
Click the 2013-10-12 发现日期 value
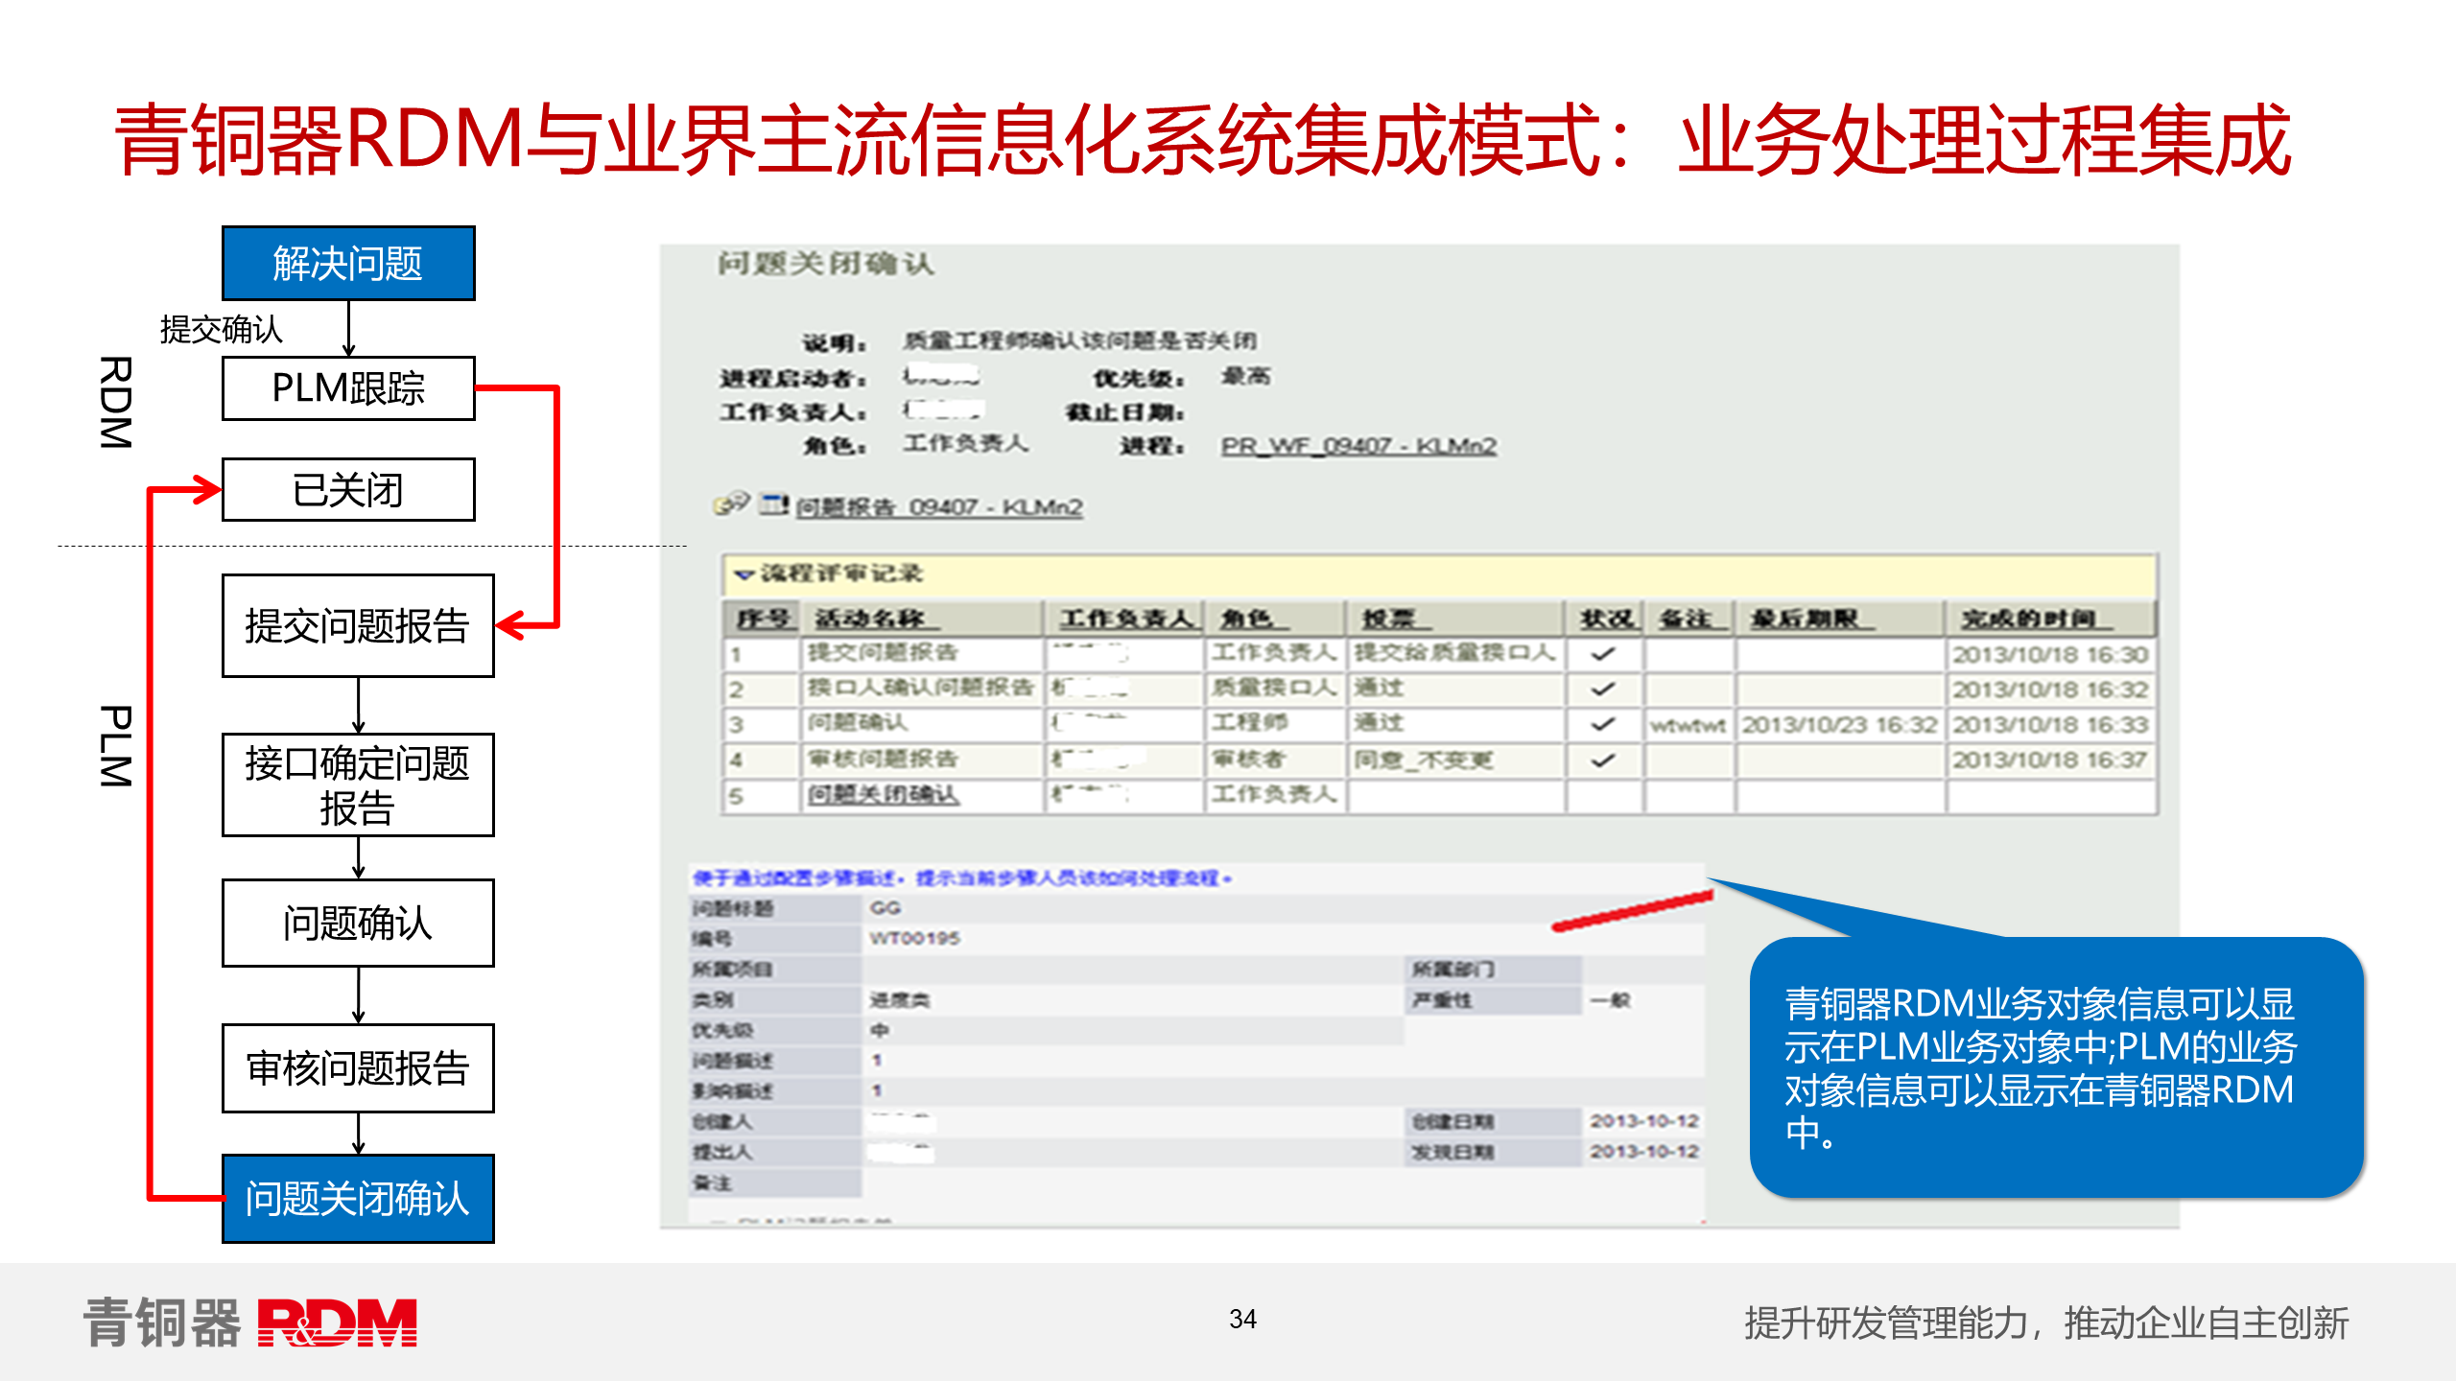pos(1644,1151)
